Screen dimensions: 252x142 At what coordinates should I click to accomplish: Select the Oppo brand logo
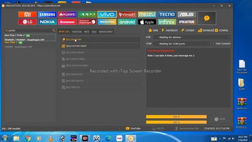pyautogui.click(x=87, y=15)
